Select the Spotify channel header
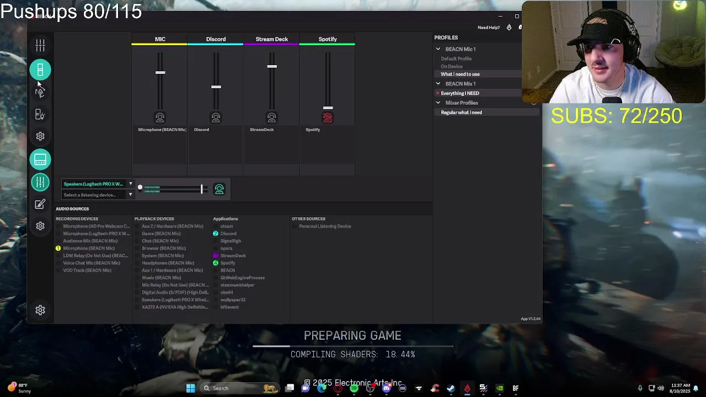Image resolution: width=706 pixels, height=397 pixels. coord(328,39)
